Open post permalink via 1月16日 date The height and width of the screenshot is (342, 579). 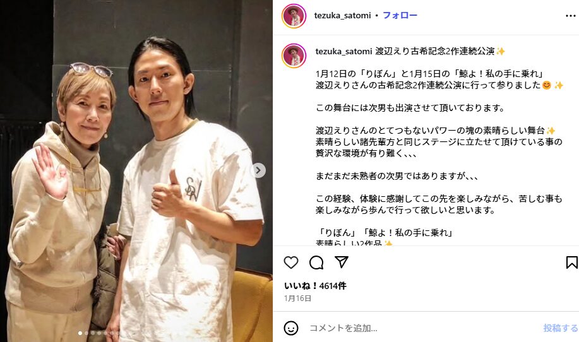[297, 298]
